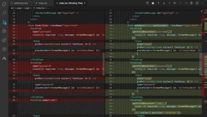Click FormattedMessage loginTip2 on right line 66
207x117 pixels.
[156, 13]
